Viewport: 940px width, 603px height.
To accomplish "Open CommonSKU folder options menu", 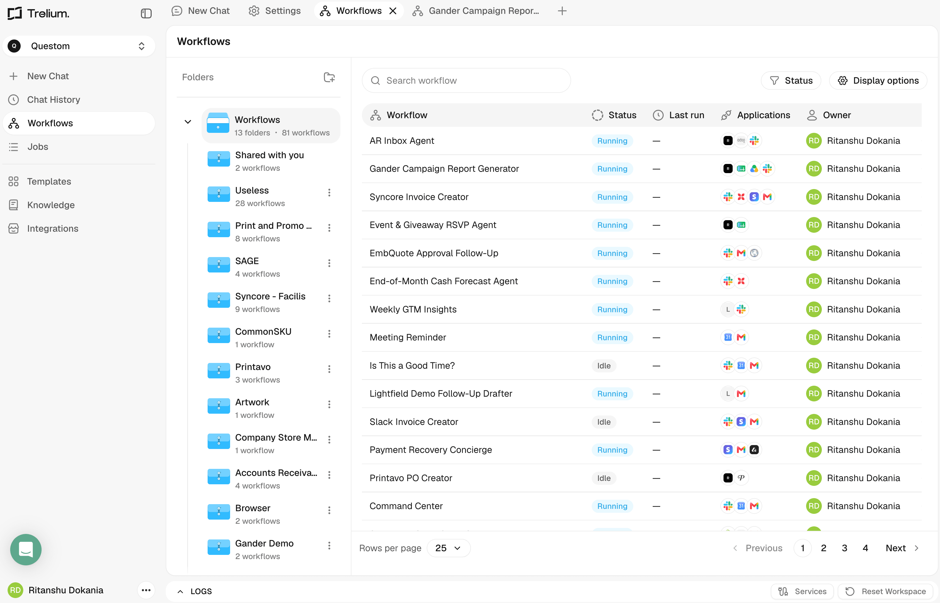I will [x=329, y=334].
